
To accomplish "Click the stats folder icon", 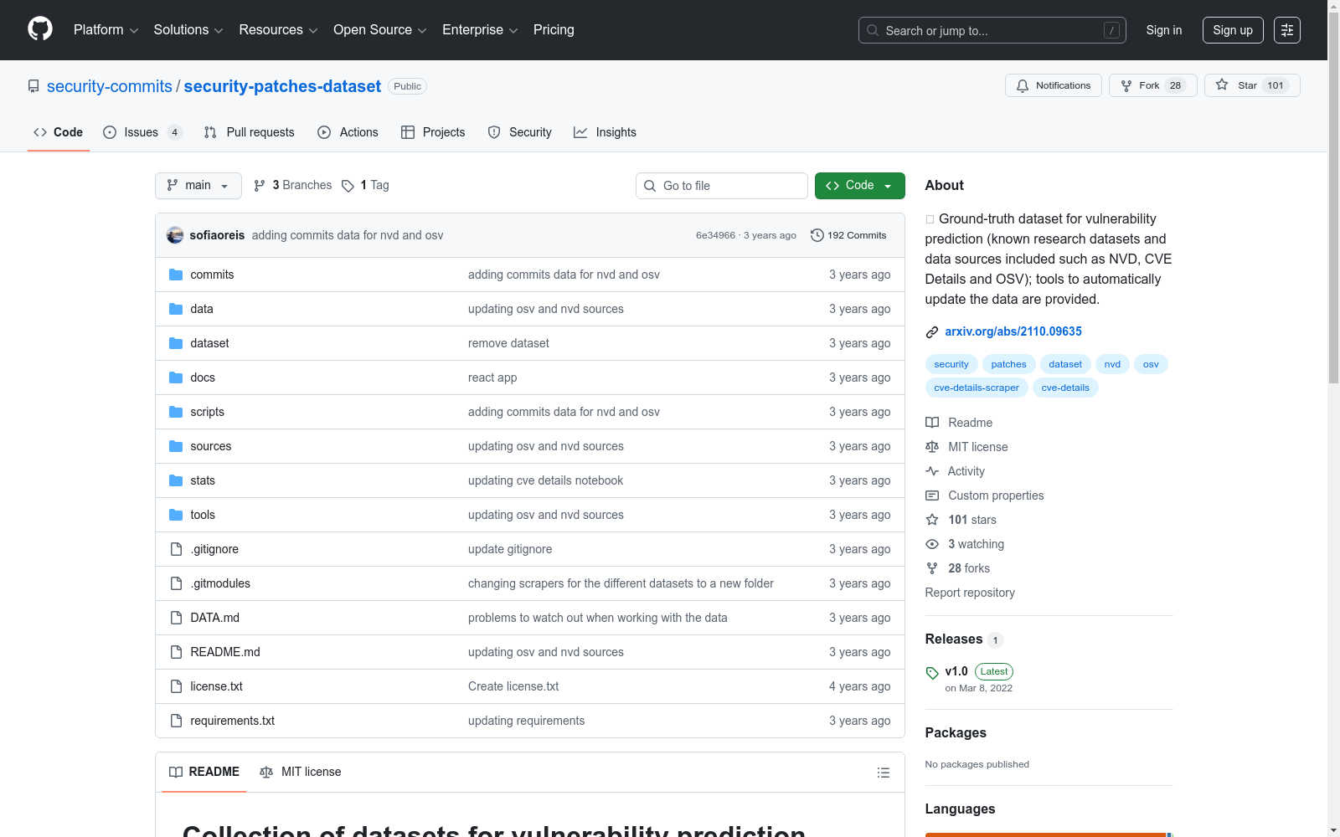I will click(176, 480).
